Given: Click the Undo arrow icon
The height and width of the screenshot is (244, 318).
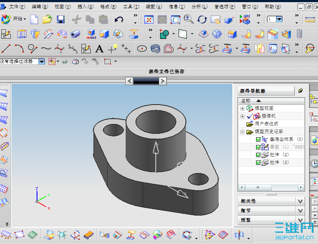Looking at the screenshot, I should [119, 19].
